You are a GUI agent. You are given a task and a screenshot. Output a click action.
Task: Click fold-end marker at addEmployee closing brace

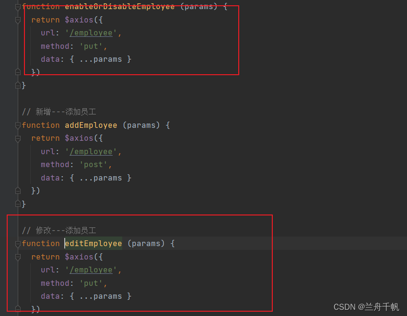18,204
